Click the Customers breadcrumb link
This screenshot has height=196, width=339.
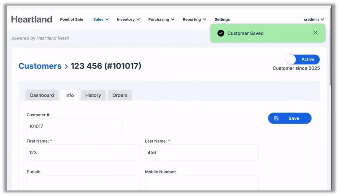tap(40, 66)
